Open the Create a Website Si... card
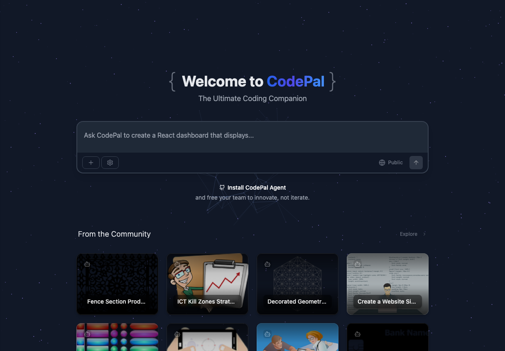Screen dimensions: 505x351 (x=388, y=284)
